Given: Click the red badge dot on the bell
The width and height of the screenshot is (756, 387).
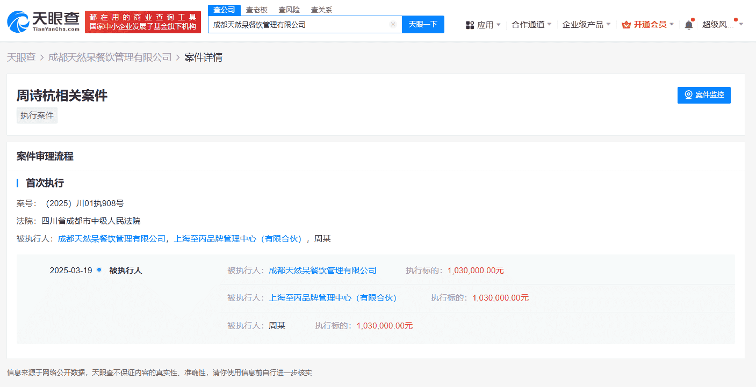Looking at the screenshot, I should pos(694,20).
